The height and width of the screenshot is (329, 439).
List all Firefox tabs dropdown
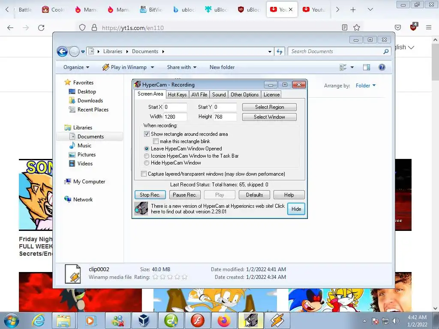point(370,9)
